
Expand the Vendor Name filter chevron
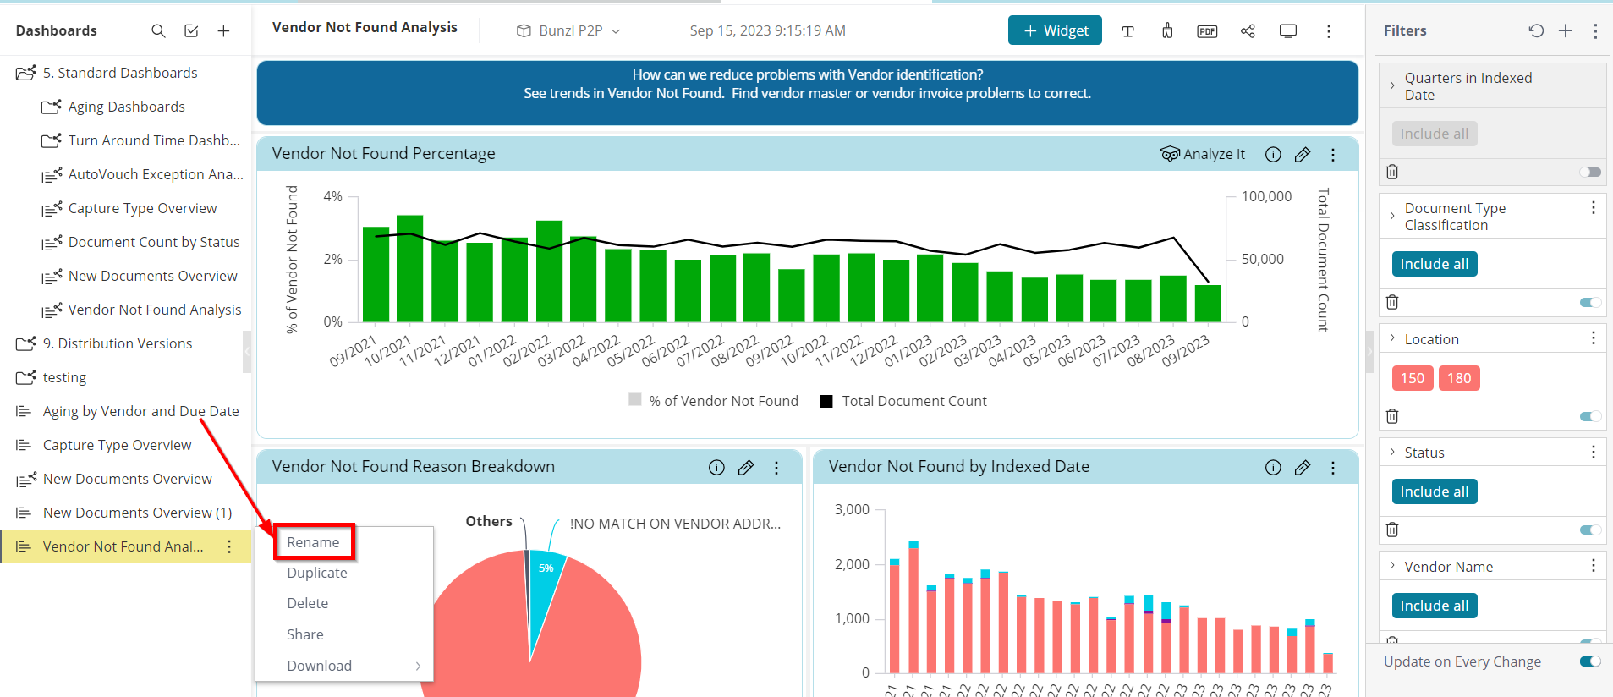[1392, 565]
